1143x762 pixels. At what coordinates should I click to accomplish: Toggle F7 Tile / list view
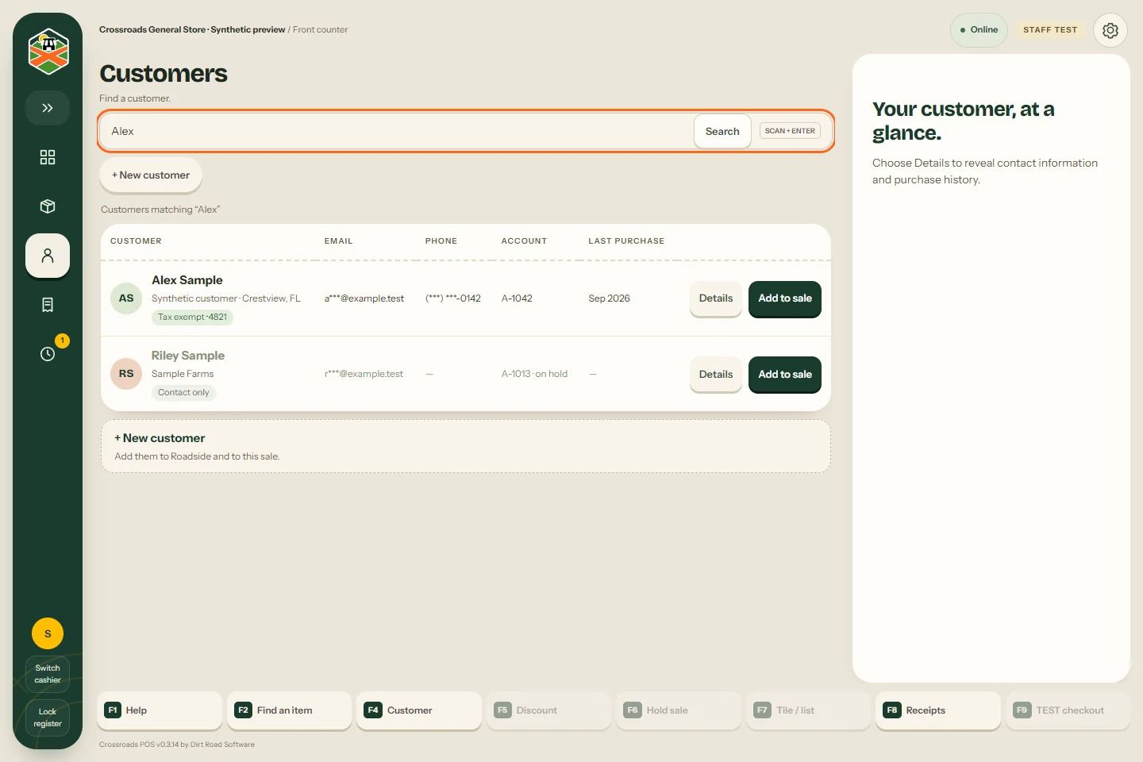(x=809, y=710)
